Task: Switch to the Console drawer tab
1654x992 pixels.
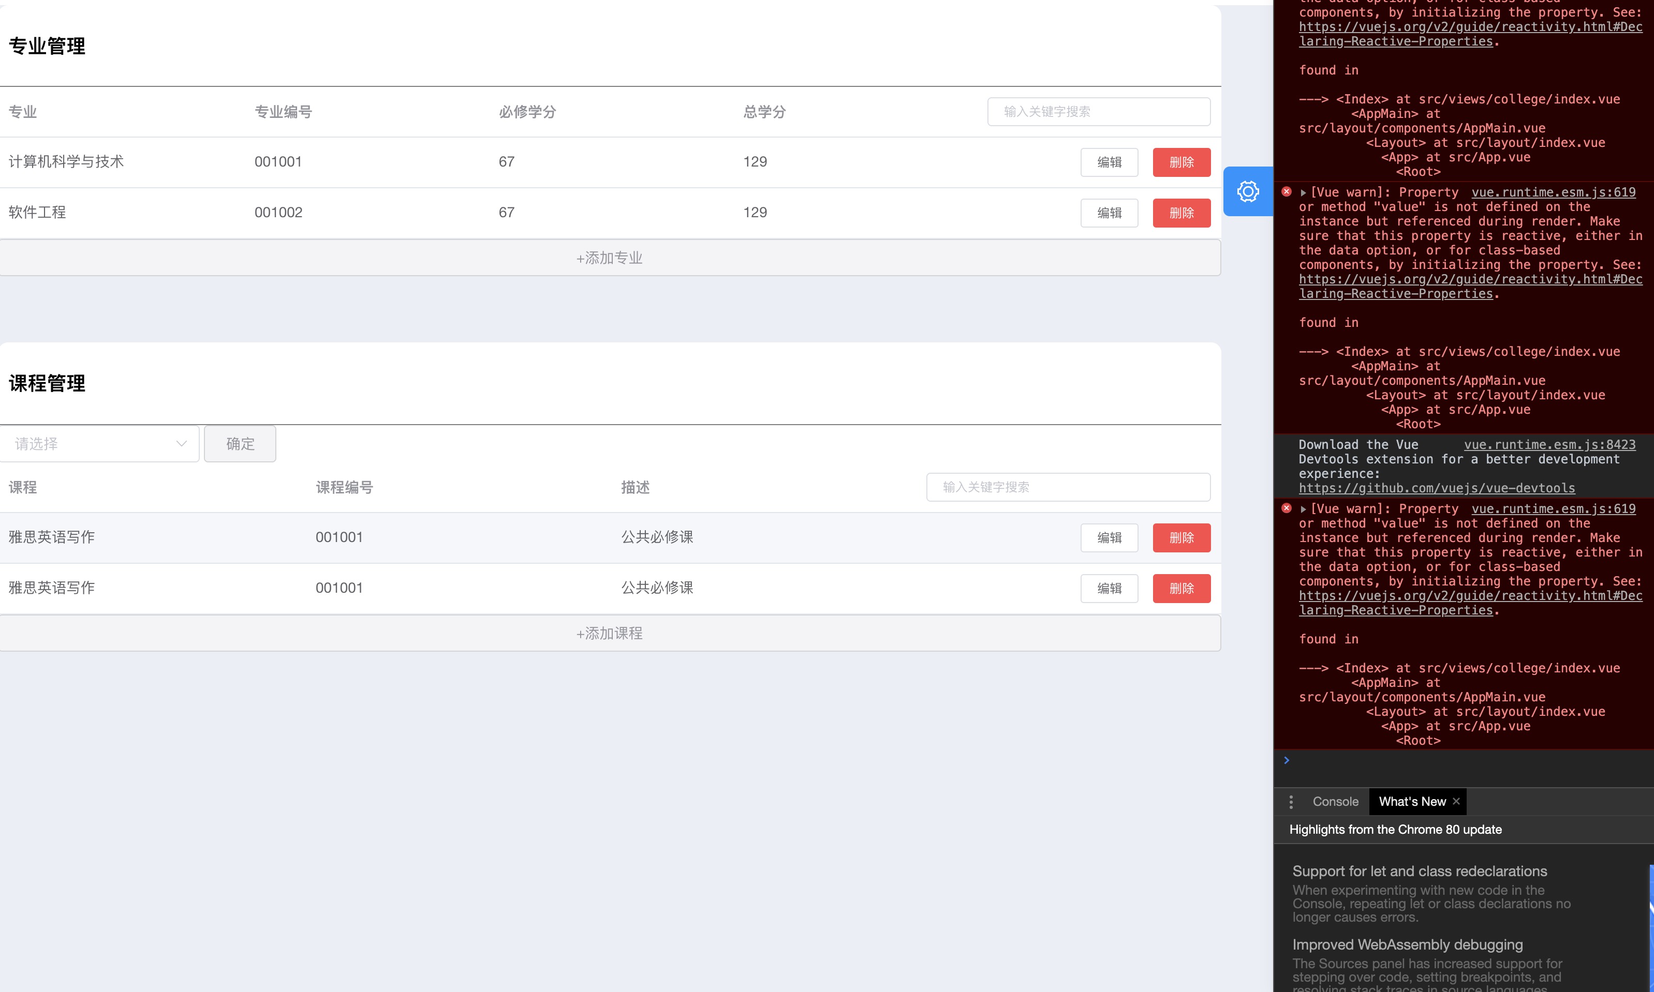Action: coord(1335,802)
